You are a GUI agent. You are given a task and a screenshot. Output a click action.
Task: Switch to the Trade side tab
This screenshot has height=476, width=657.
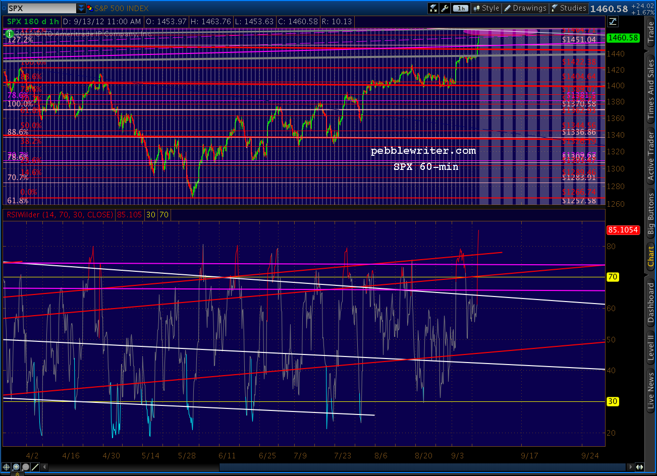pyautogui.click(x=651, y=32)
